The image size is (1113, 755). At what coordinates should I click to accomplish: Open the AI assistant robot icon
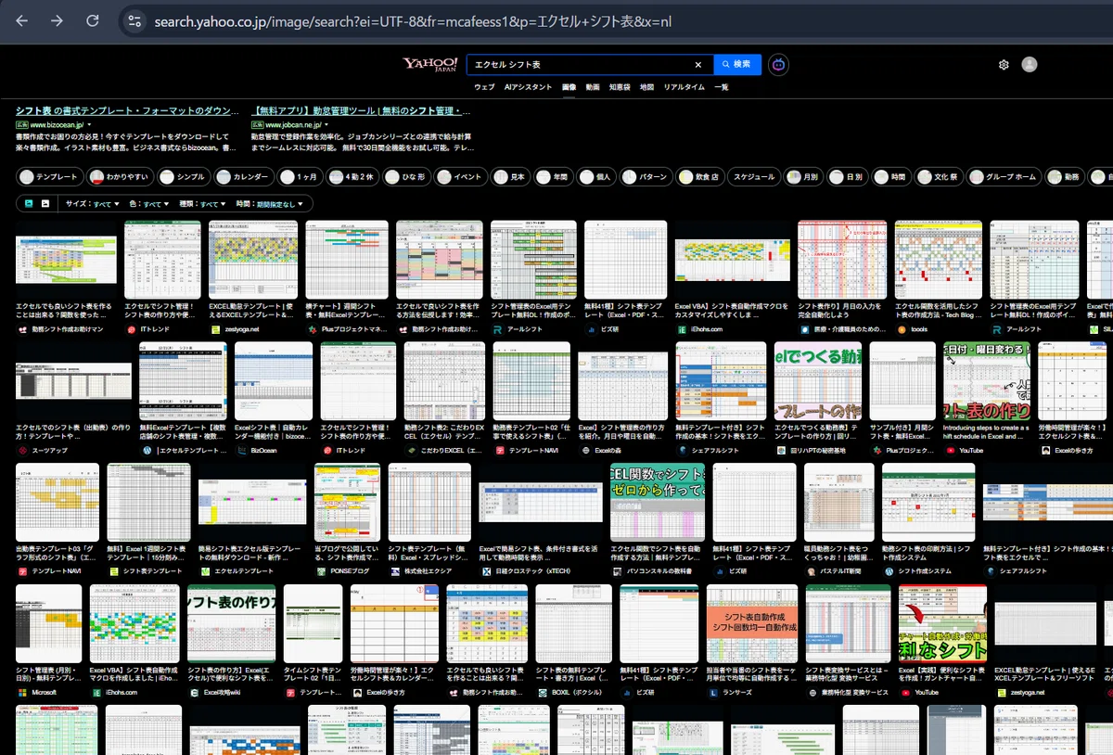pos(779,65)
